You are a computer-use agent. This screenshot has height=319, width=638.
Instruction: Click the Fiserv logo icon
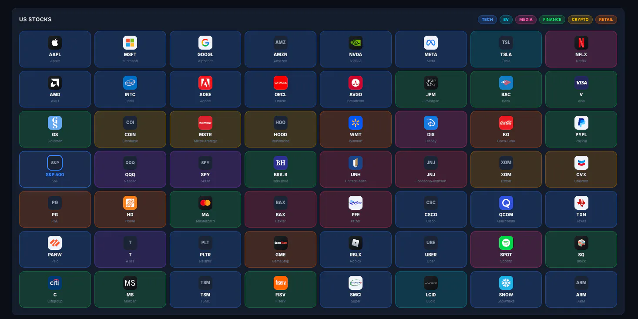281,283
